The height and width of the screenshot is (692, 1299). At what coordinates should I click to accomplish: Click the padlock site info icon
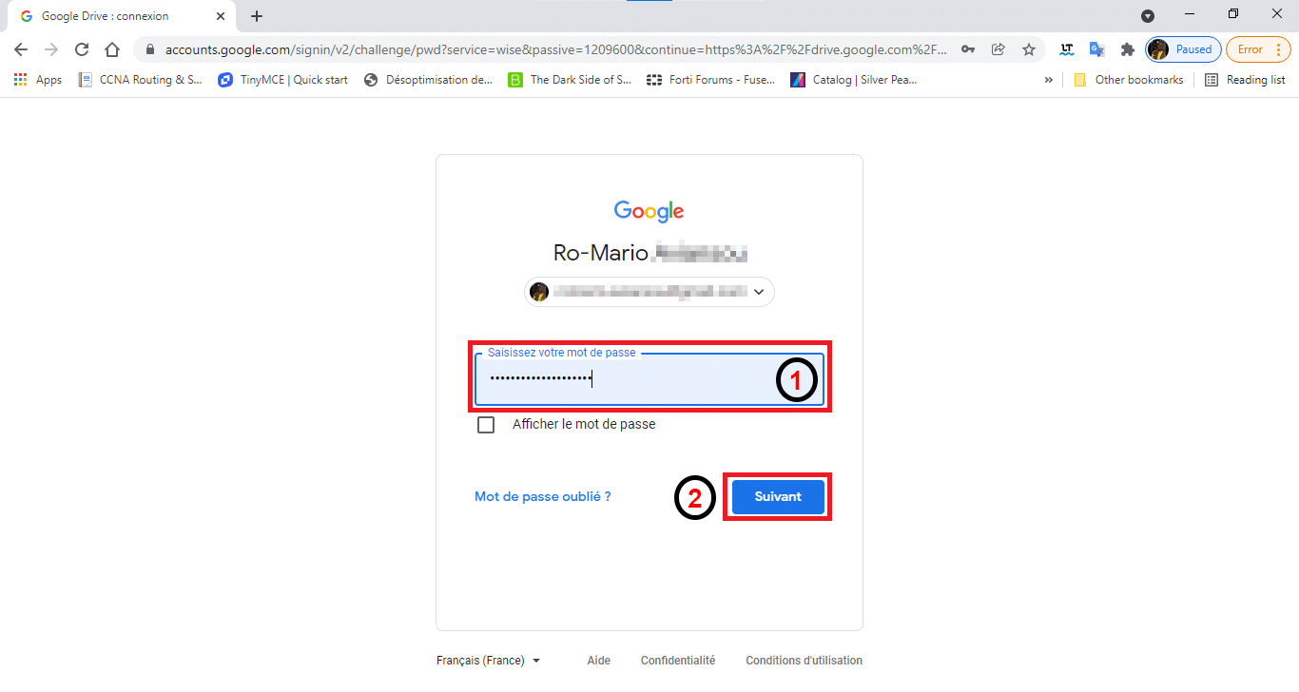pyautogui.click(x=150, y=49)
